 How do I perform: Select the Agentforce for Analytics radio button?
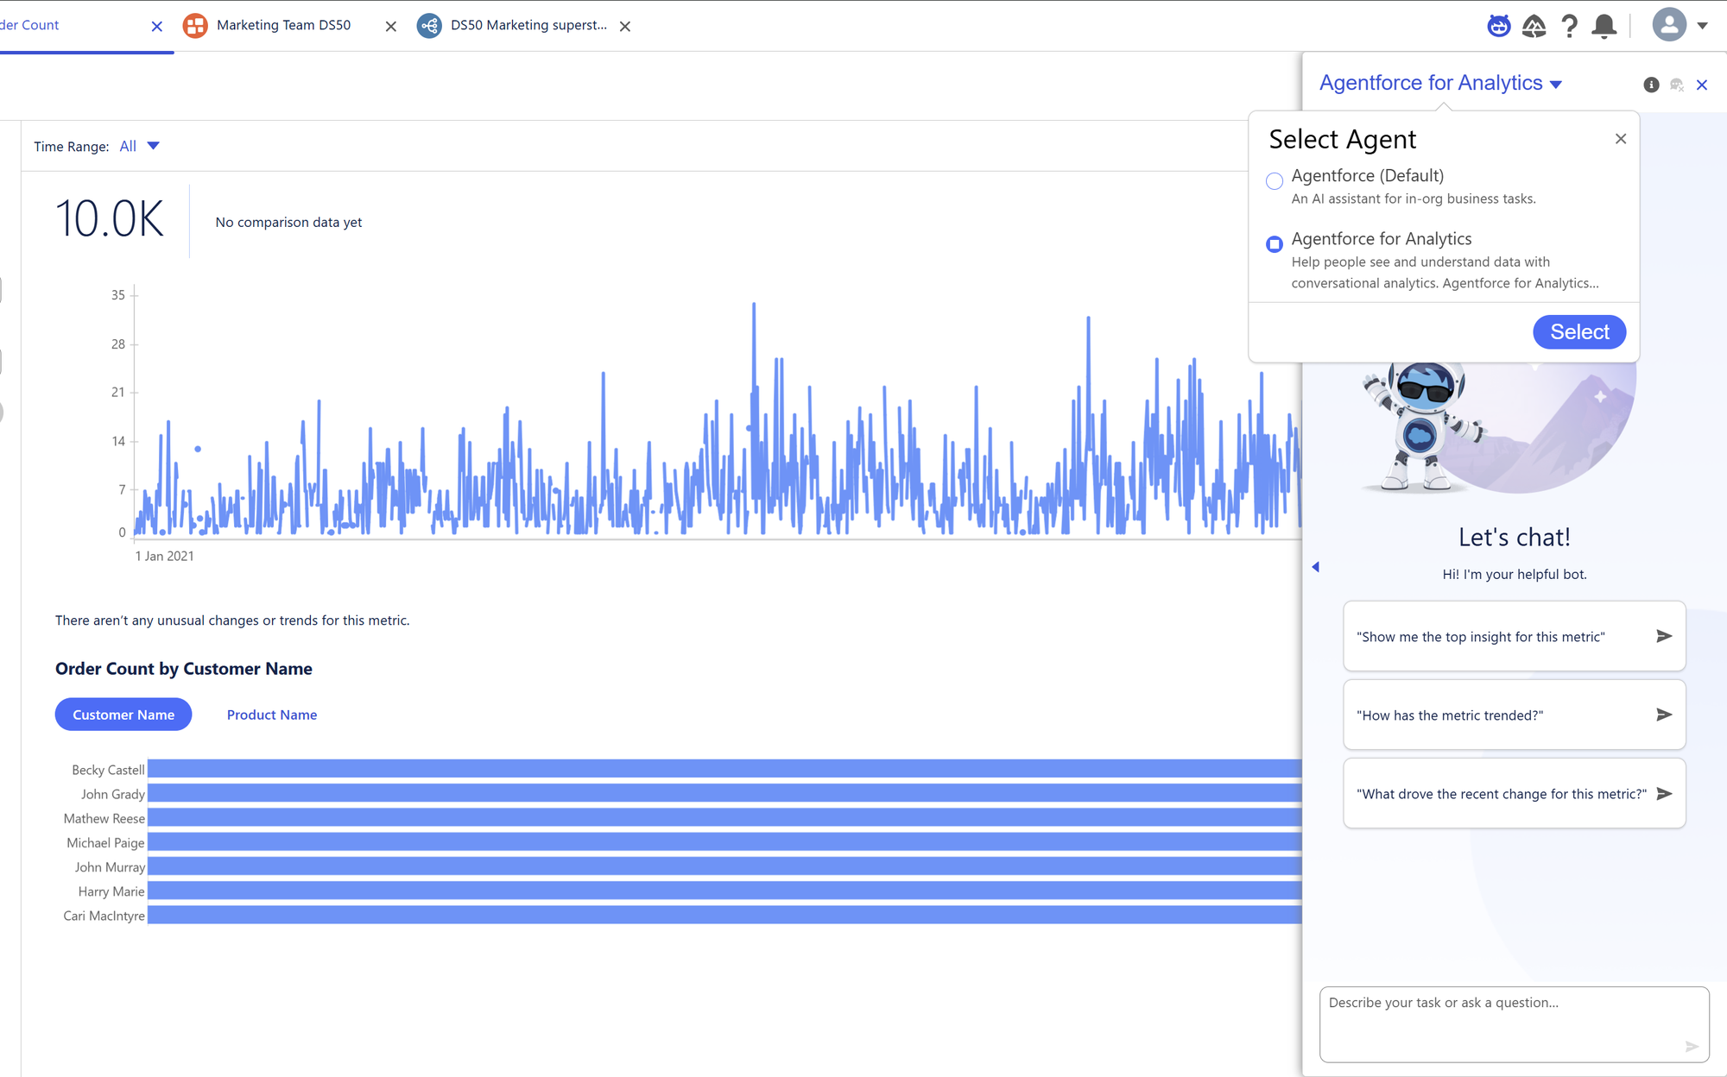pyautogui.click(x=1275, y=244)
